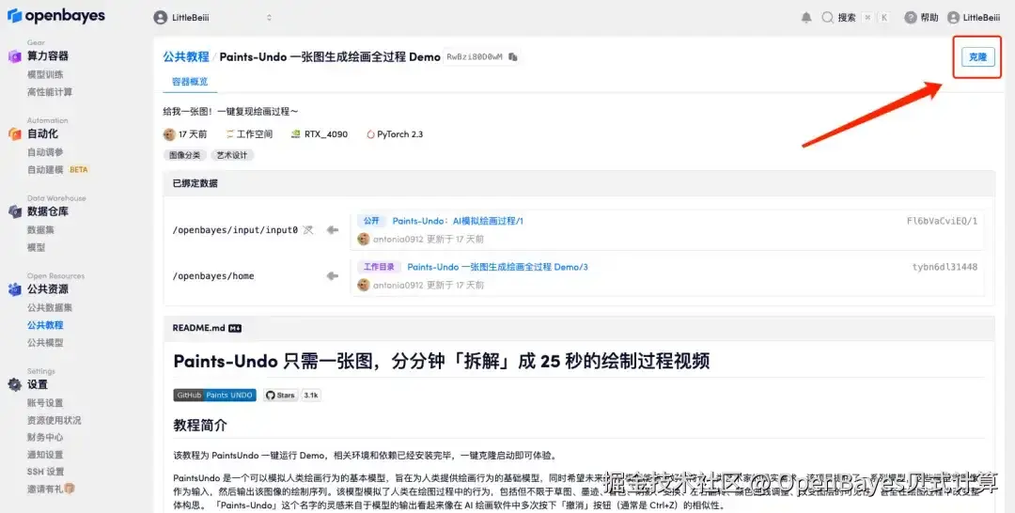Viewport: 1015px width, 513px height.
Task: Click the 搜索 search field
Action: [x=854, y=18]
